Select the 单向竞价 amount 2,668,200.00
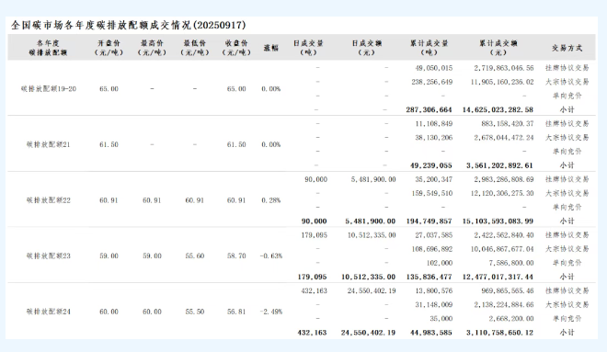 (511, 319)
